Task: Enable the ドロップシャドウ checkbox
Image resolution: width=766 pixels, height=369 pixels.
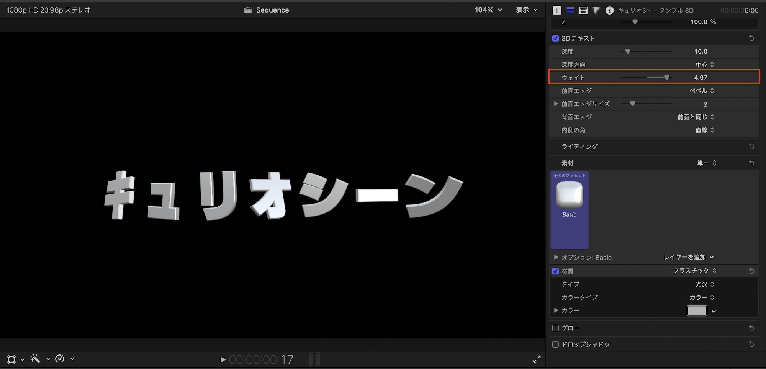Action: (555, 345)
